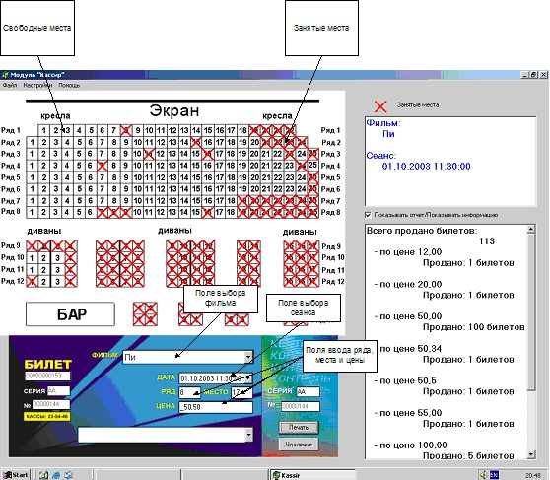Select free sofa seat 2 in Ряд 11
The height and width of the screenshot is (480, 550).
pos(43,270)
